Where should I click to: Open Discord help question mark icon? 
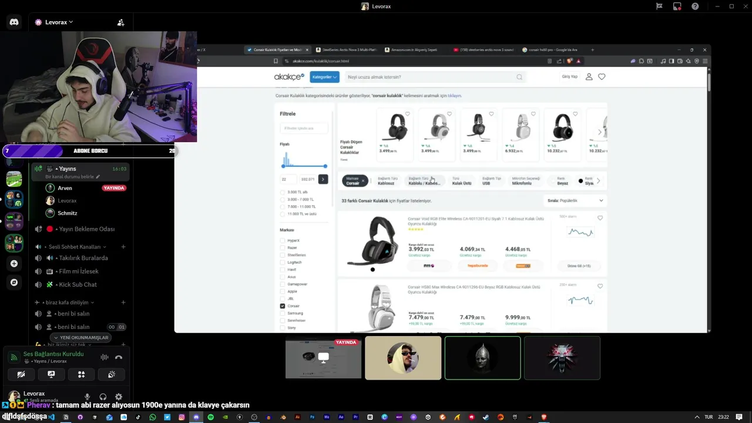coord(695,6)
